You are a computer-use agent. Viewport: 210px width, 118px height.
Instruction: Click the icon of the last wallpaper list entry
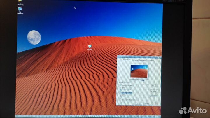[120, 95]
